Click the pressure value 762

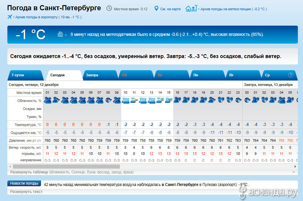click(x=229, y=140)
